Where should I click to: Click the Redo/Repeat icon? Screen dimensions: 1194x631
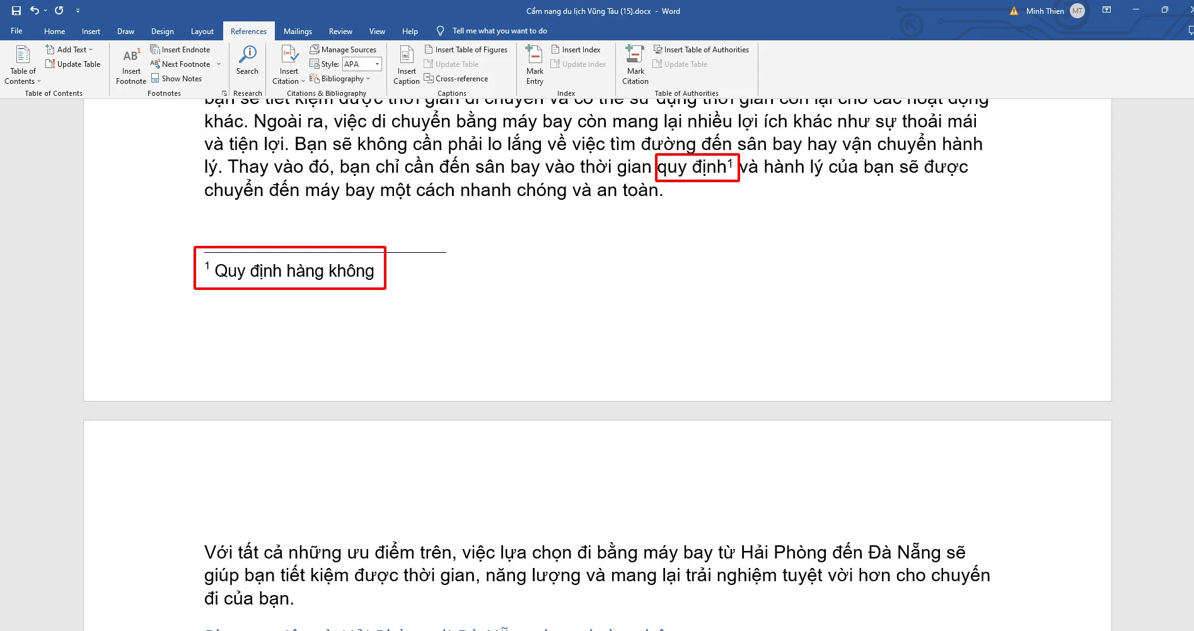coord(59,11)
